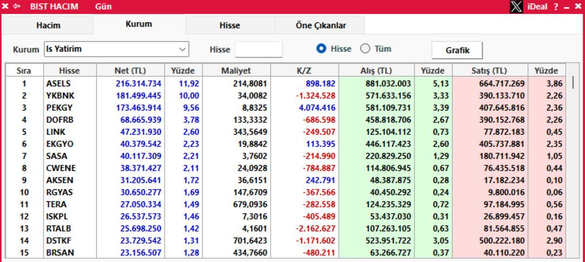
Task: Click the X icon at top-left corner
Action: coord(5,7)
